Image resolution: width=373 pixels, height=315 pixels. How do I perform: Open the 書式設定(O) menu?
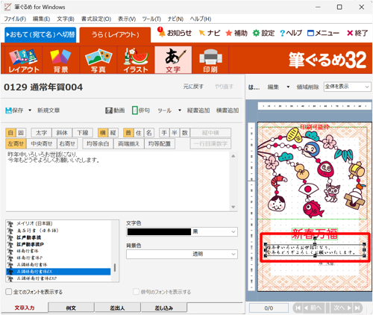pos(96,19)
